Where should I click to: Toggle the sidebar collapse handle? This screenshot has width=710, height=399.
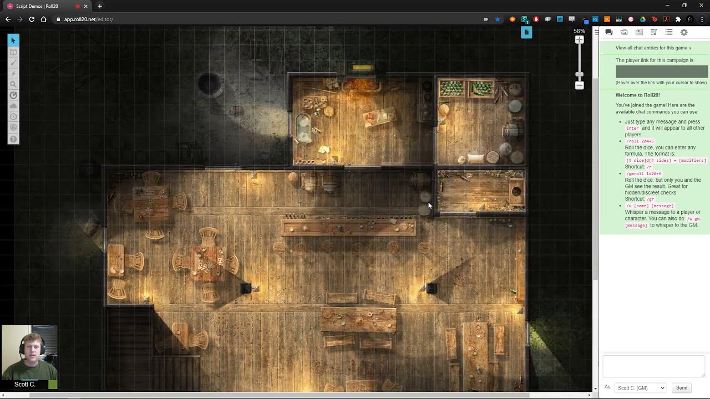tap(596, 31)
